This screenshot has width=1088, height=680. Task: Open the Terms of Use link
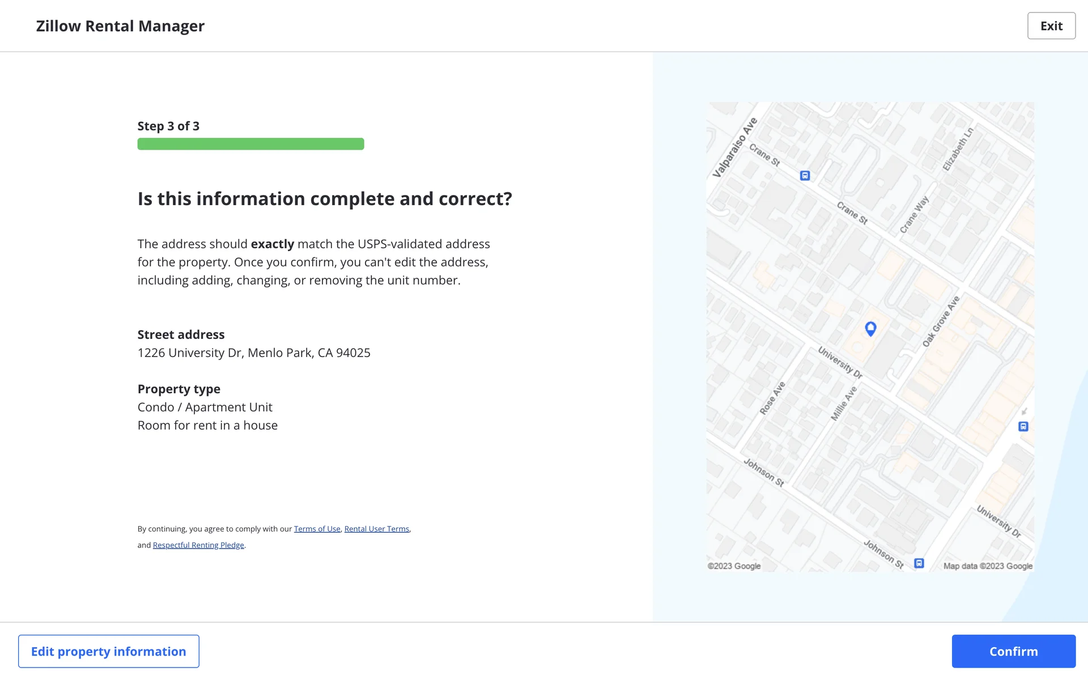pyautogui.click(x=317, y=529)
